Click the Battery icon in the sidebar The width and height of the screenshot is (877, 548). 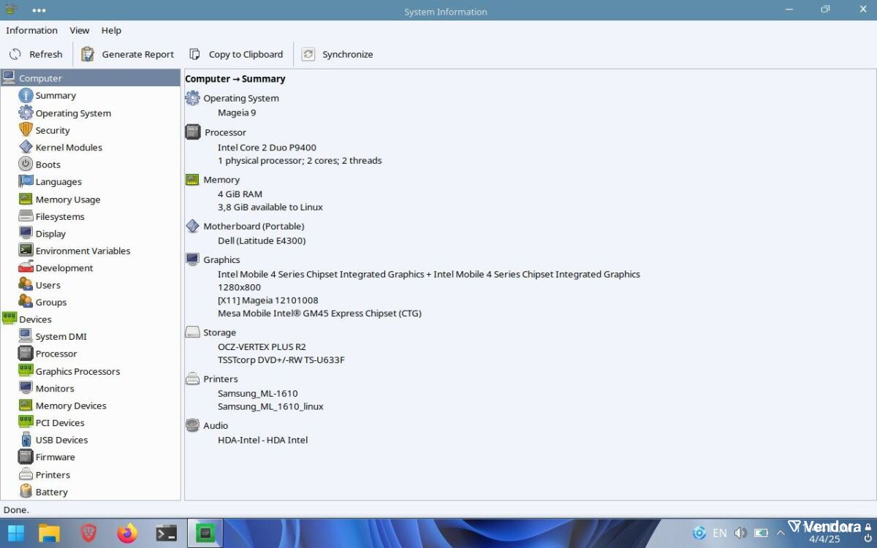(26, 492)
